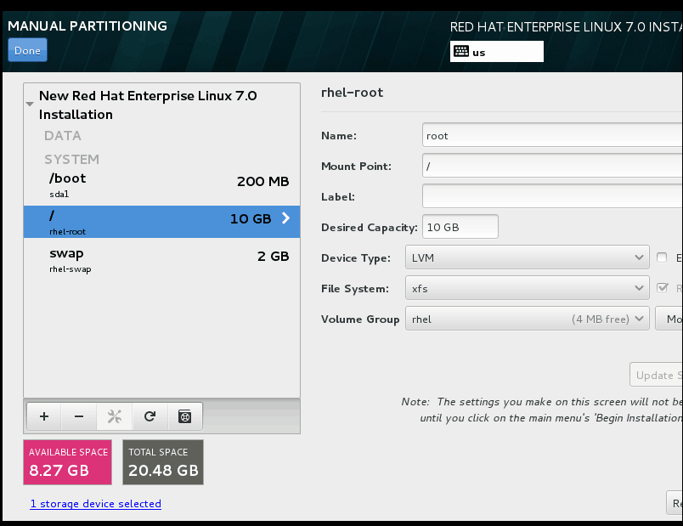Open the 1 storage device selected link

[x=95, y=504]
